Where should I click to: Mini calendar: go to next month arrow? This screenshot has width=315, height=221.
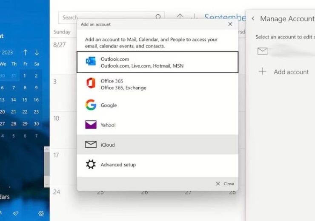(x=37, y=52)
